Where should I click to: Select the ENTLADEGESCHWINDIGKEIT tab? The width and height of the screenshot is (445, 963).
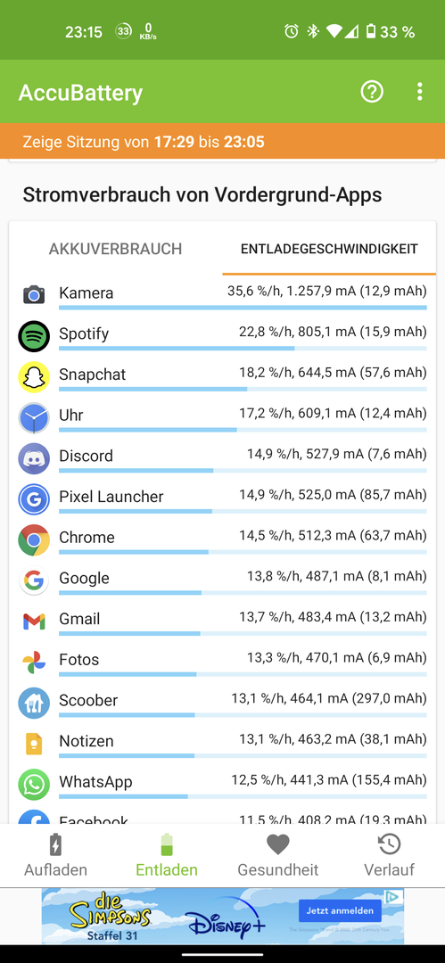(x=329, y=249)
